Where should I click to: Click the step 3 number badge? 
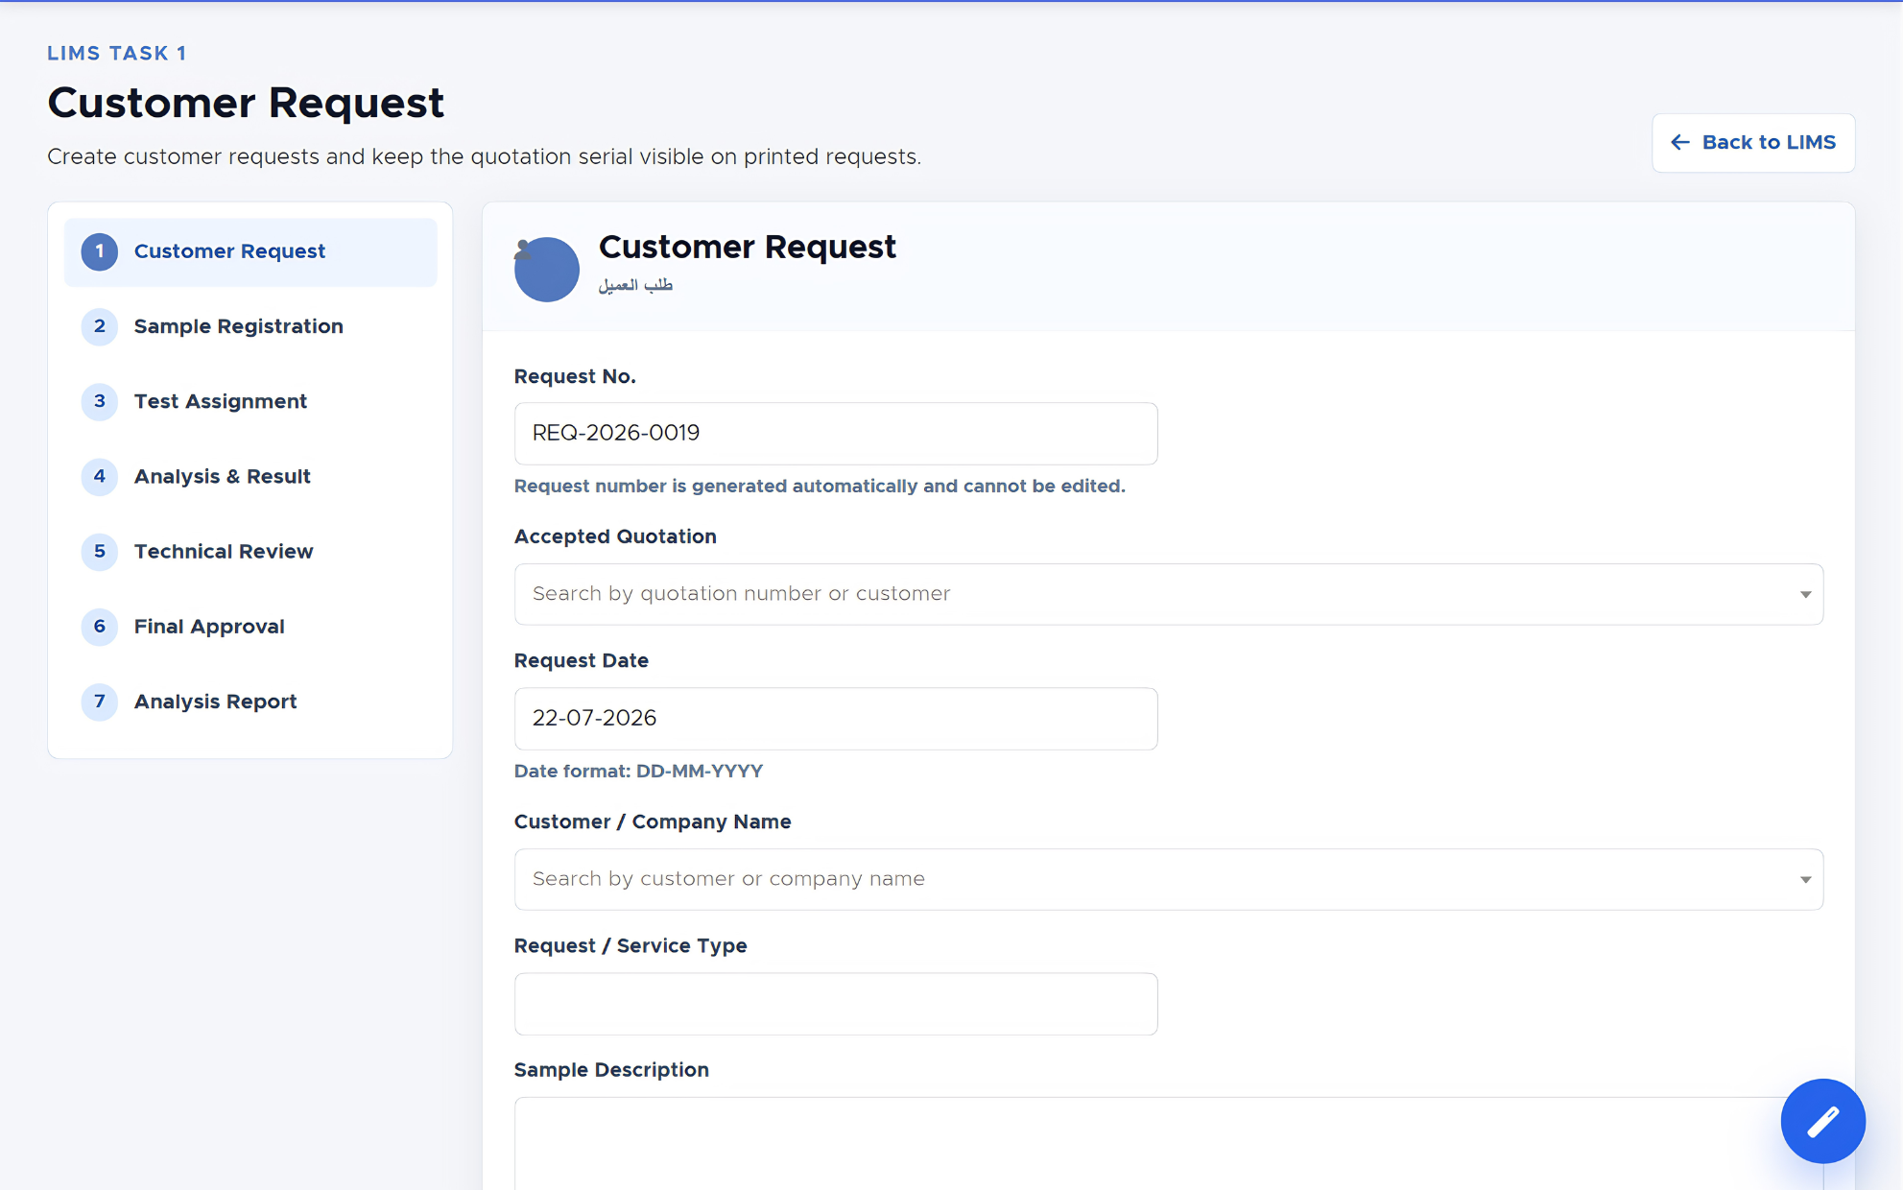coord(99,401)
